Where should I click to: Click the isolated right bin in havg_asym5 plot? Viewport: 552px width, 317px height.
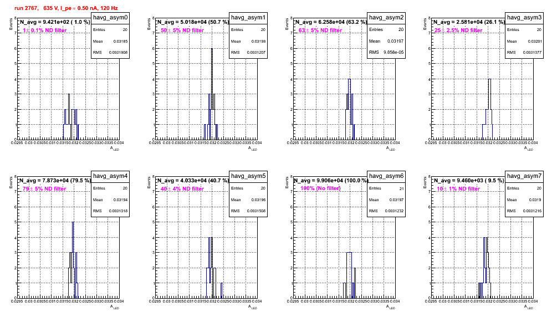pos(222,290)
